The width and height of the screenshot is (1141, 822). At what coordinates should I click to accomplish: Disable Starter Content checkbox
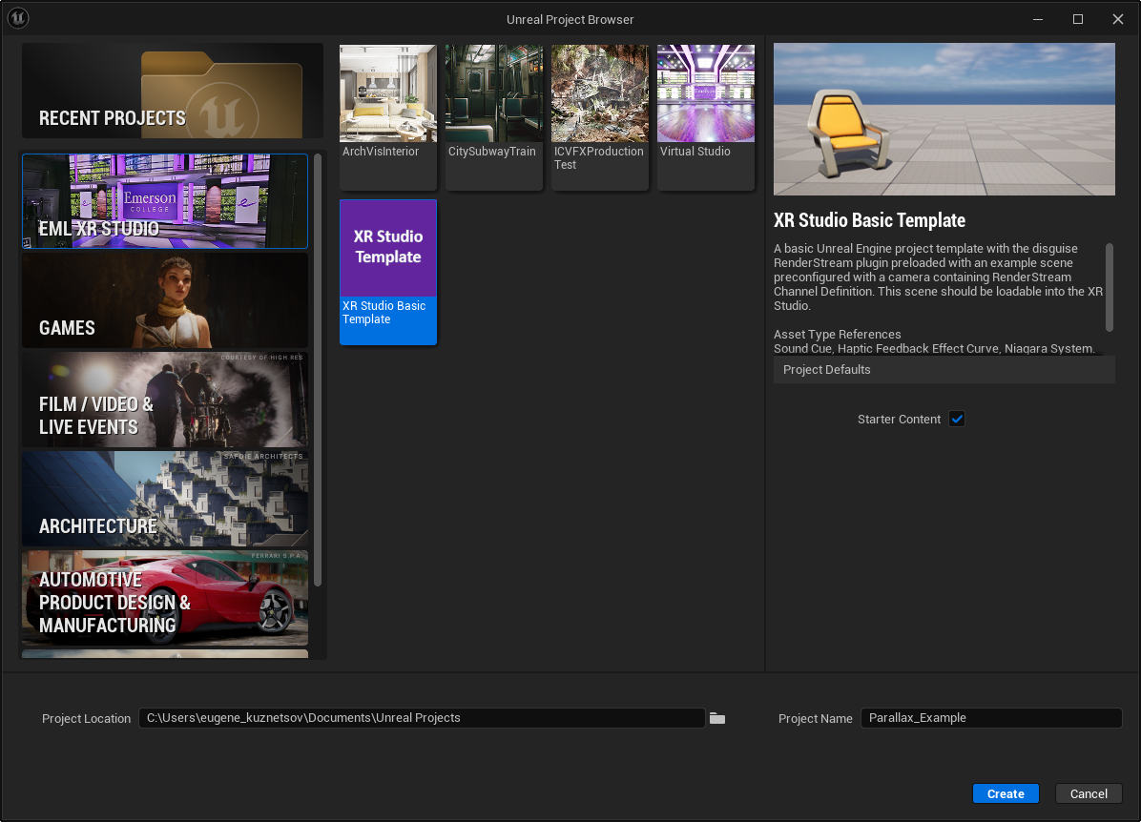(957, 419)
